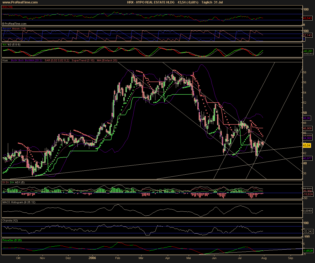Click the 38 price axis label
Screen dimensions: 315x263
(305, 173)
